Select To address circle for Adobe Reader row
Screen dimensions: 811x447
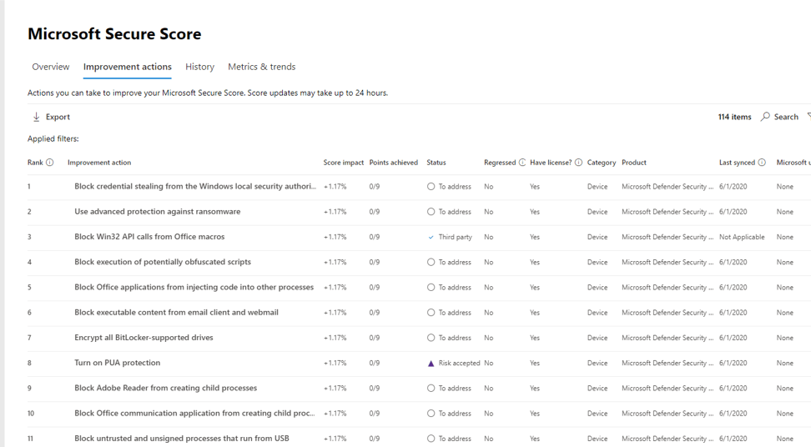431,389
